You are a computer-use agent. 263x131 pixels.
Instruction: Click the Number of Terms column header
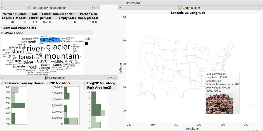[8, 16]
